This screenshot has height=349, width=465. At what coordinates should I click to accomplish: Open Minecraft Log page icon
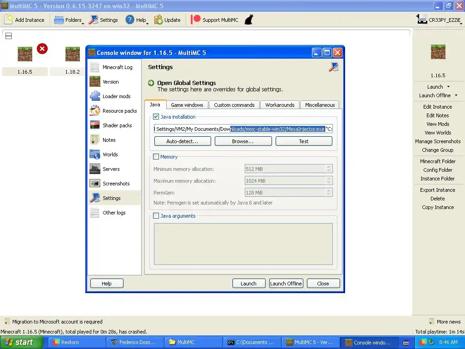pyautogui.click(x=94, y=67)
